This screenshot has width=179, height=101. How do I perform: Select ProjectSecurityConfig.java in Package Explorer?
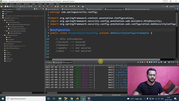click(x=18, y=29)
